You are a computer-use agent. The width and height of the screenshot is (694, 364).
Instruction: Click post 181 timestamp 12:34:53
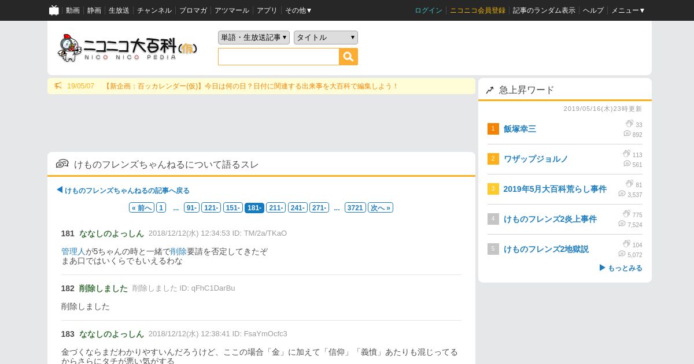(215, 233)
